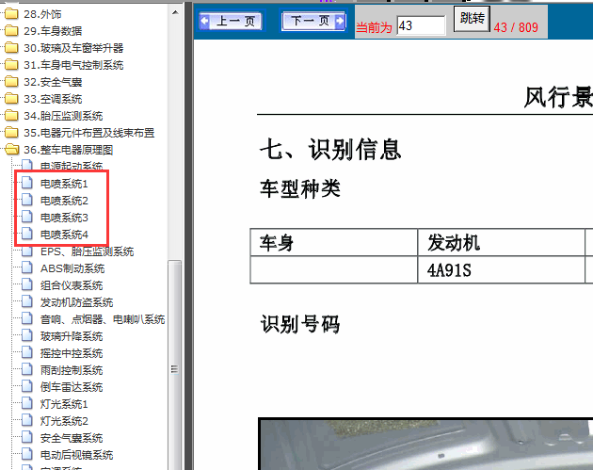The height and width of the screenshot is (470, 593).
Task: Open the 倒车雷达系统 document
Action: (x=72, y=387)
